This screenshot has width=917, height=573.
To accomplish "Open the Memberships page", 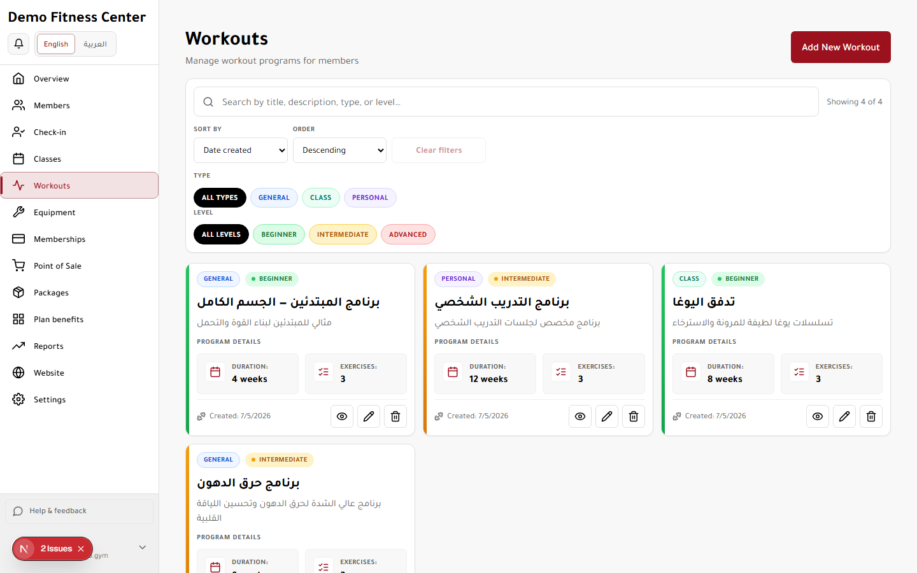I will pos(80,239).
